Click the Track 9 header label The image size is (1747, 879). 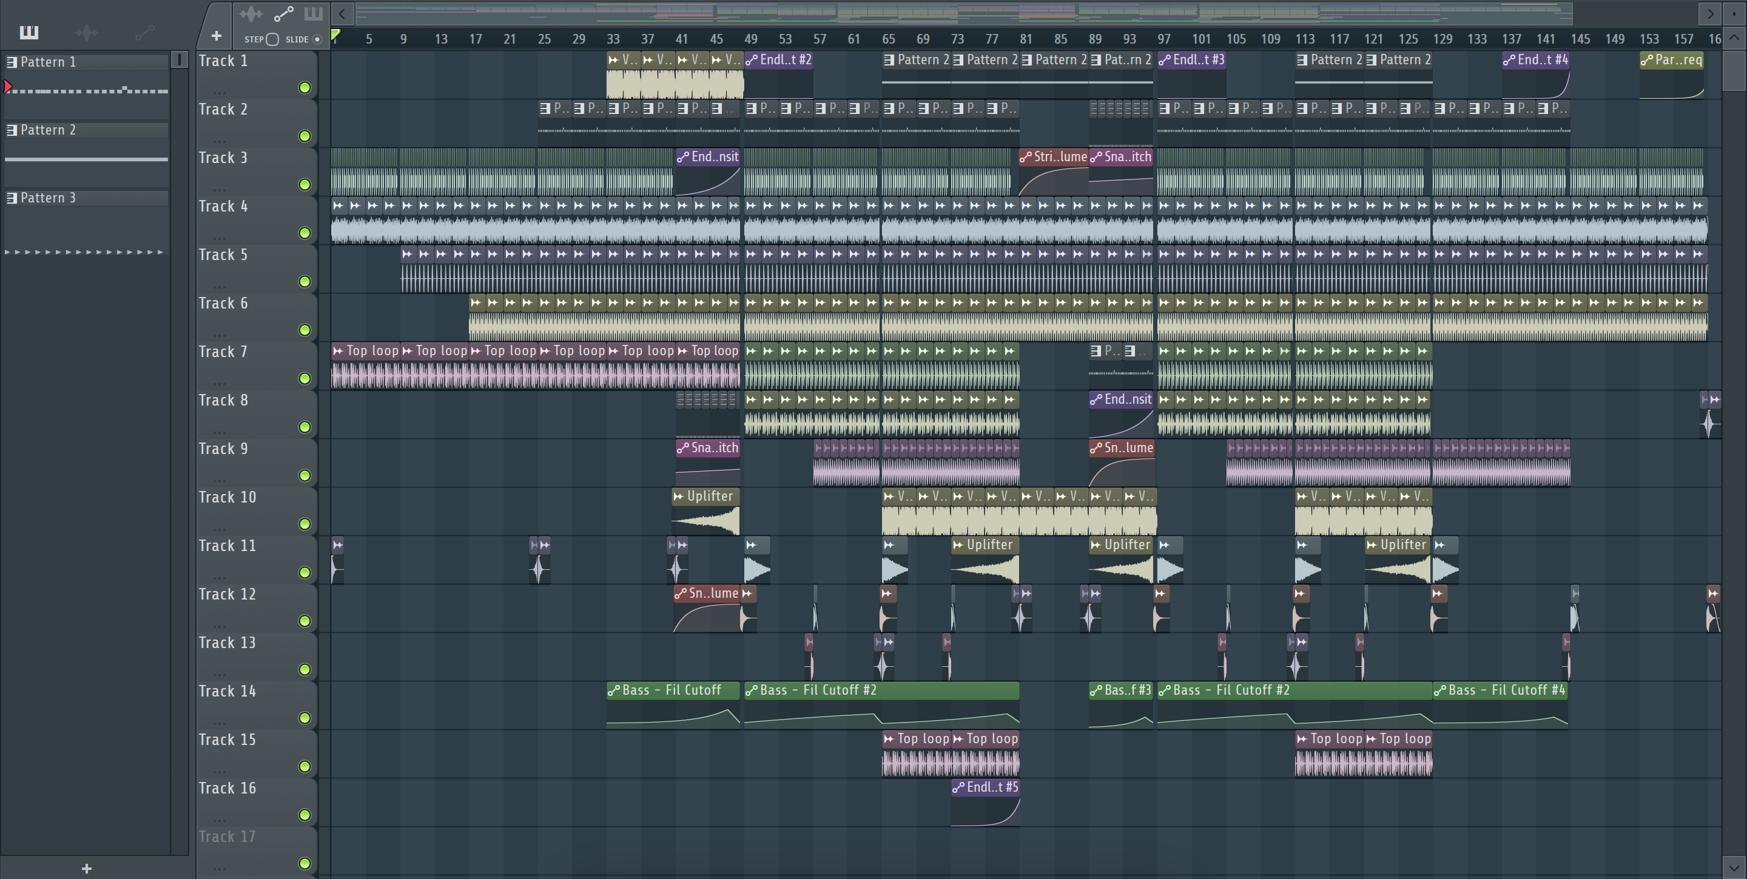pyautogui.click(x=223, y=449)
